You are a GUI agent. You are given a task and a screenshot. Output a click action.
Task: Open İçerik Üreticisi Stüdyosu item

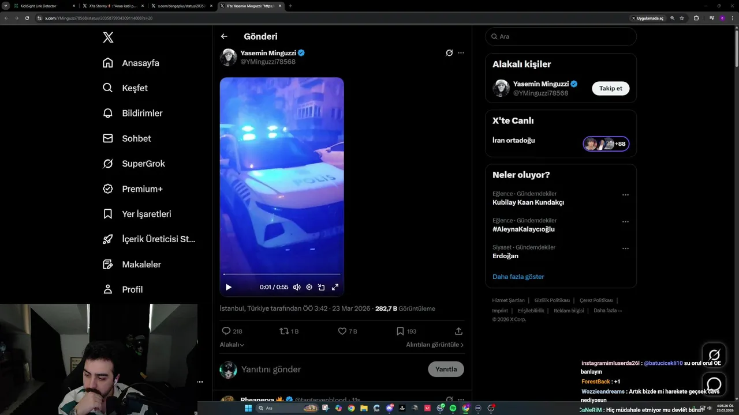pos(149,239)
